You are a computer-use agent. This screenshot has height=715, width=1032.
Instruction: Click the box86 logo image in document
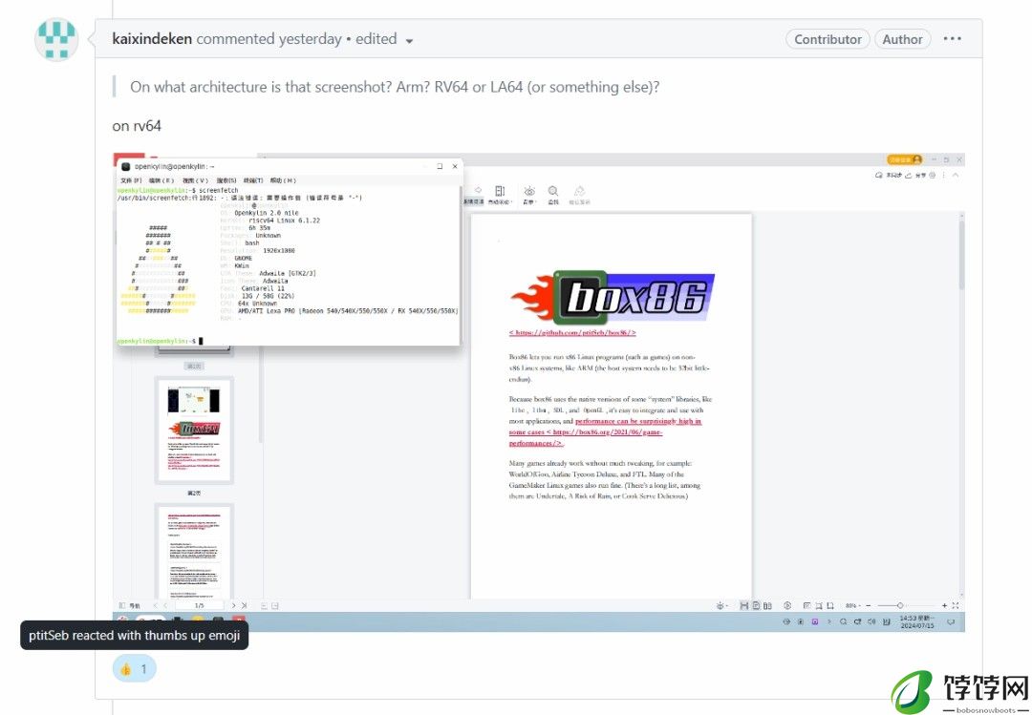tap(613, 297)
